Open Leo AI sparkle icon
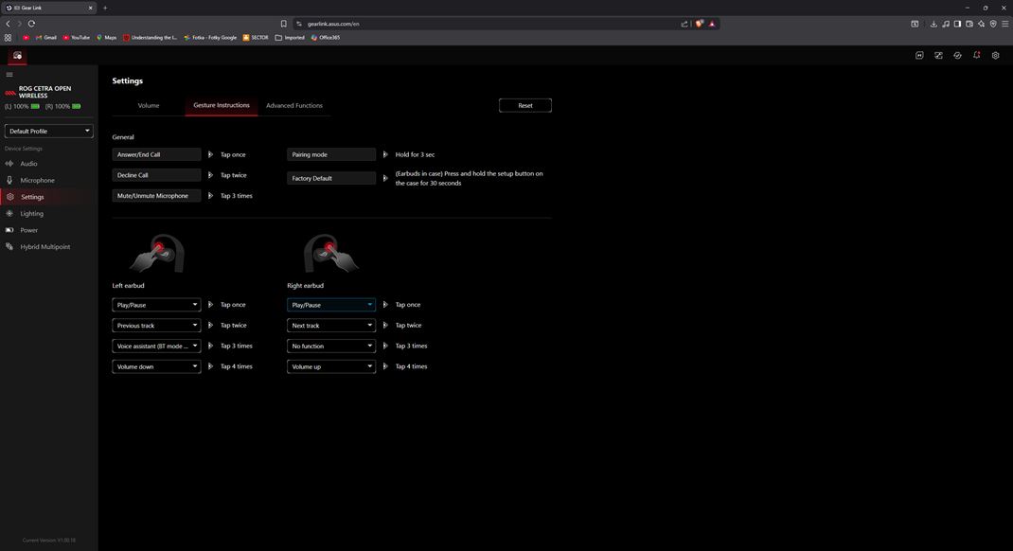Image resolution: width=1013 pixels, height=551 pixels. pyautogui.click(x=981, y=24)
